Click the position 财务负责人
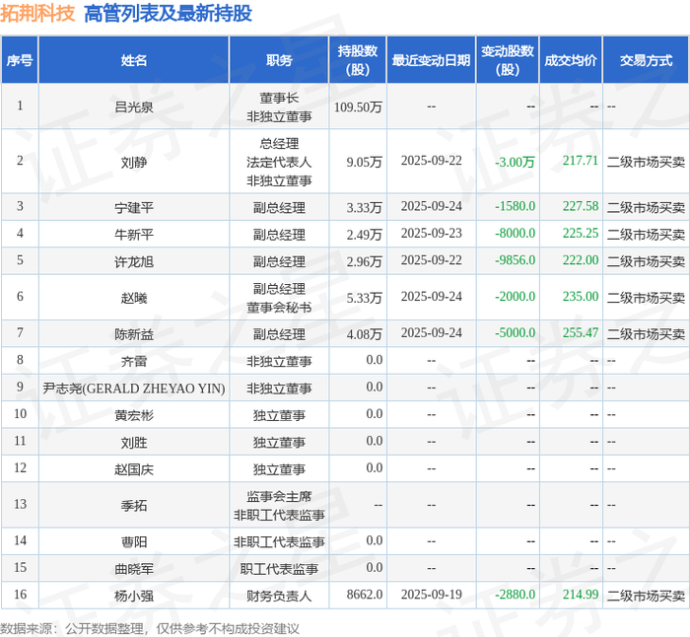Image resolution: width=690 pixels, height=637 pixels. 279,596
